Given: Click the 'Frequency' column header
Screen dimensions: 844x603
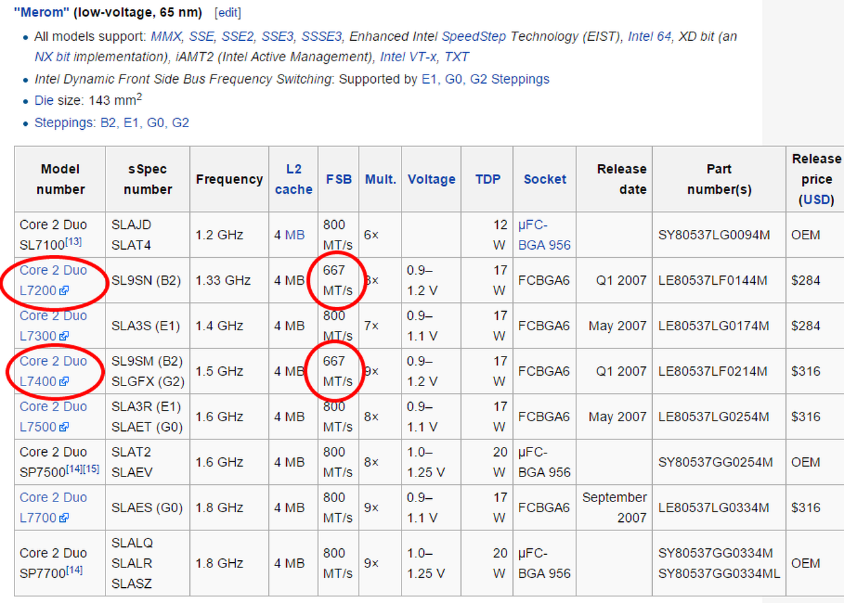Looking at the screenshot, I should [229, 179].
